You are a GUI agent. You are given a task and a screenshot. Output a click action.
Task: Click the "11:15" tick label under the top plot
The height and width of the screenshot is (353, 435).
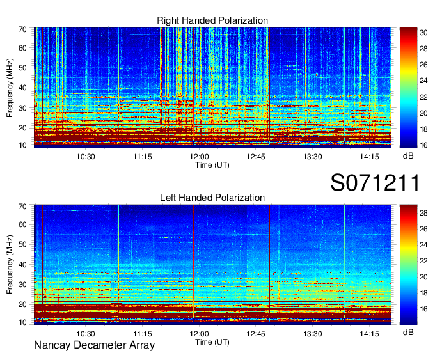click(143, 157)
